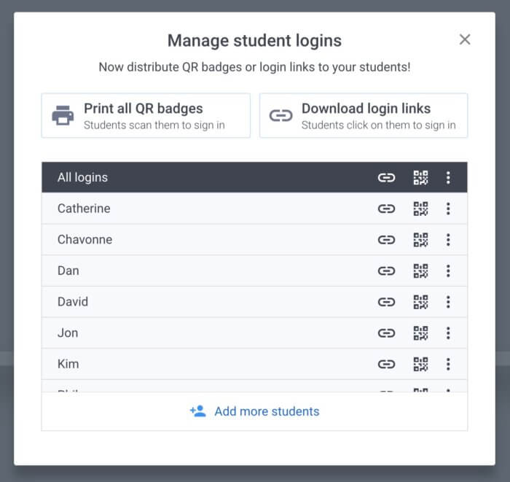Open three-dot menu for Jon

point(448,333)
